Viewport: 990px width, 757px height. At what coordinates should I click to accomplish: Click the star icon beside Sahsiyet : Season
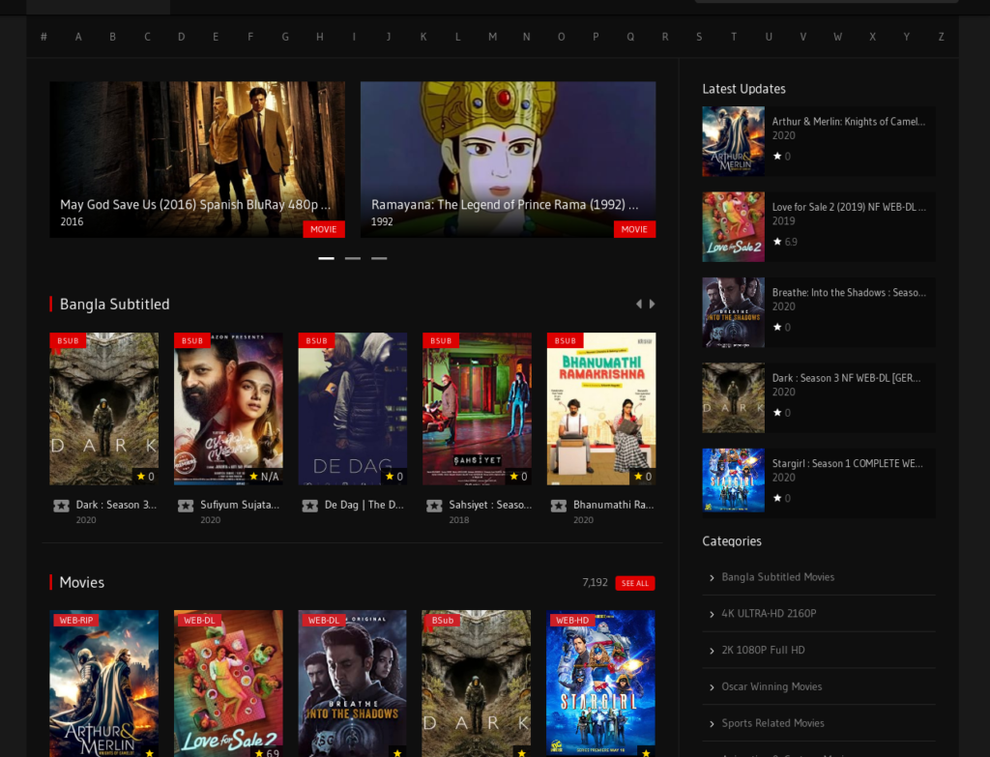(434, 506)
